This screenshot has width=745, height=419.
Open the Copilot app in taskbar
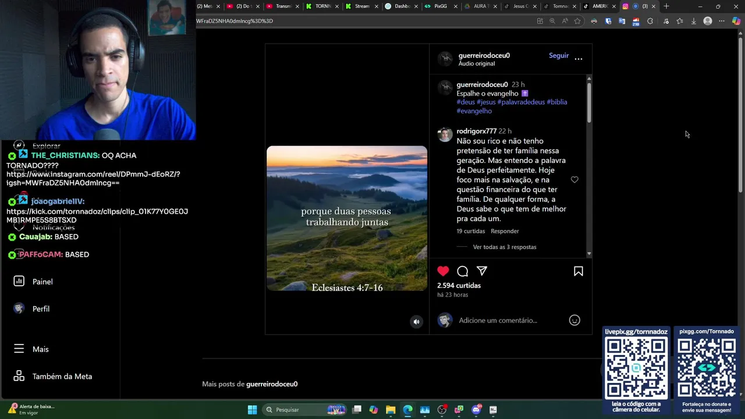(x=374, y=410)
